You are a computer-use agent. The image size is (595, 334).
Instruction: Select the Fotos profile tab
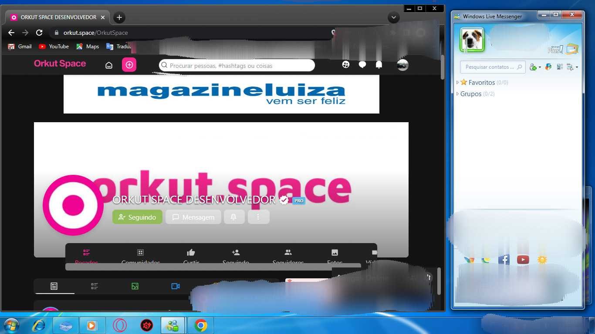[x=335, y=257]
